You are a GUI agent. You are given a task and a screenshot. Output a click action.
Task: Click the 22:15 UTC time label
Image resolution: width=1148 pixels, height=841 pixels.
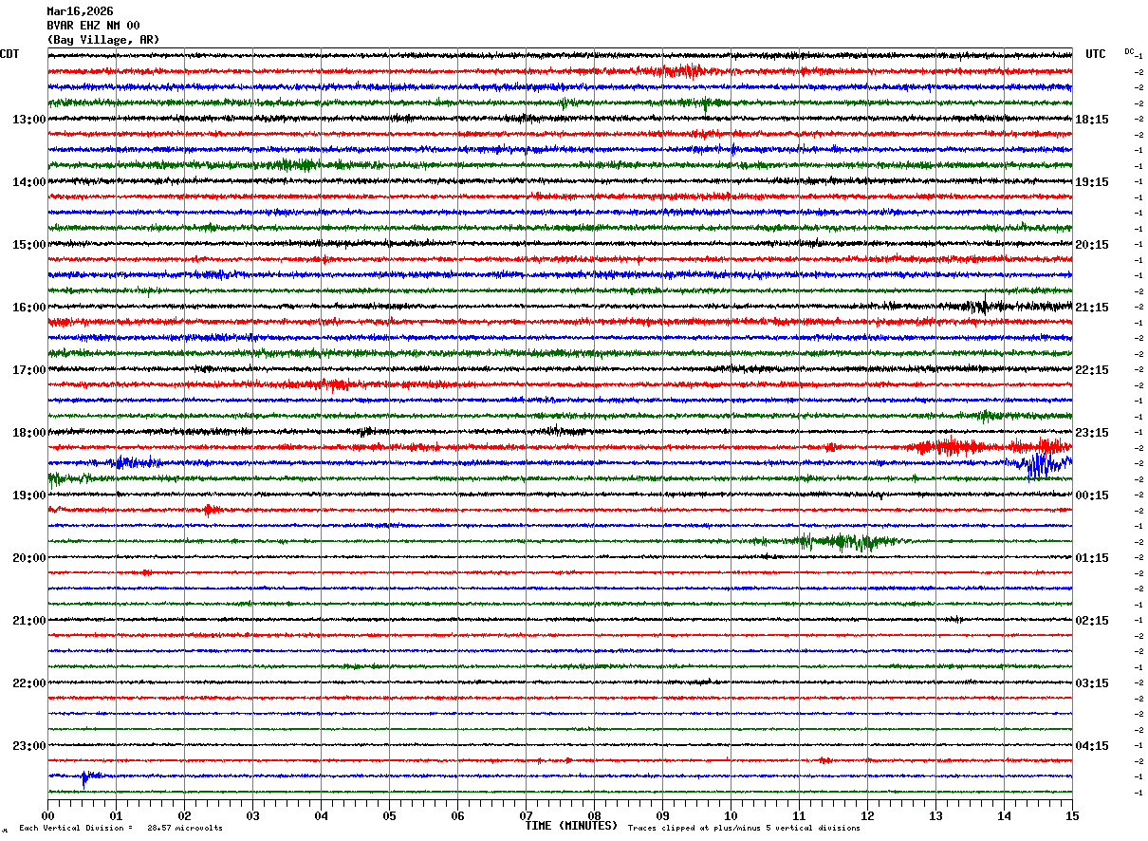[x=1093, y=370]
